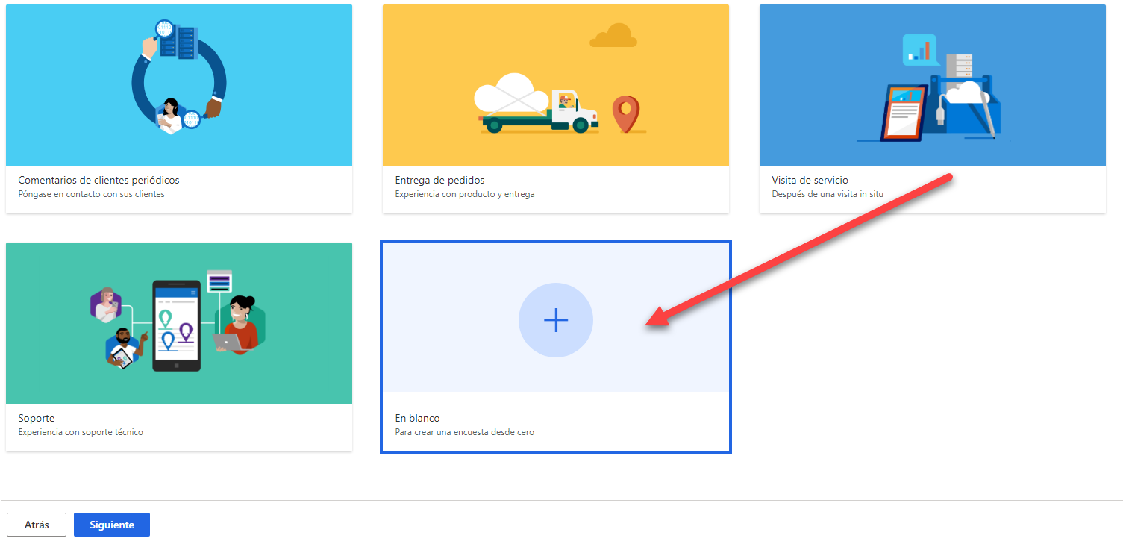Click the "Comentarios de clientes periódicos" title

click(98, 180)
